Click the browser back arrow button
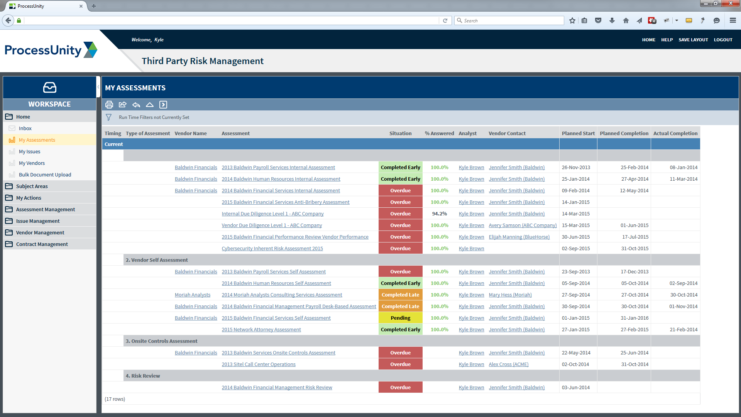 (8, 20)
